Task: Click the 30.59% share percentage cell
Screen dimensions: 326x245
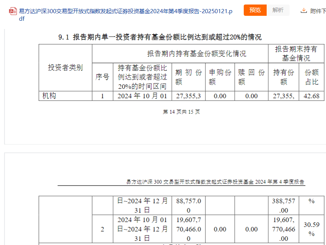Action: (311, 229)
